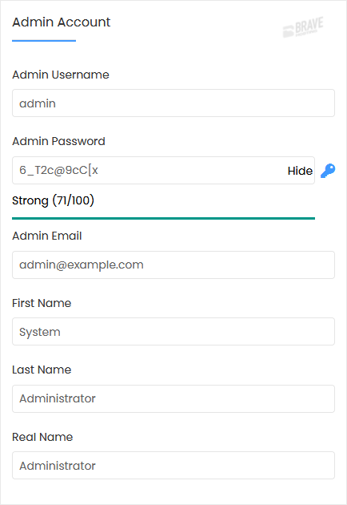
Task: Click the Admin Email label
Action: (x=47, y=236)
